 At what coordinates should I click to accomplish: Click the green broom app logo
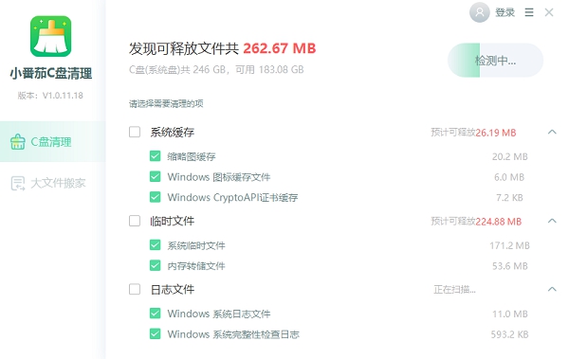50,36
